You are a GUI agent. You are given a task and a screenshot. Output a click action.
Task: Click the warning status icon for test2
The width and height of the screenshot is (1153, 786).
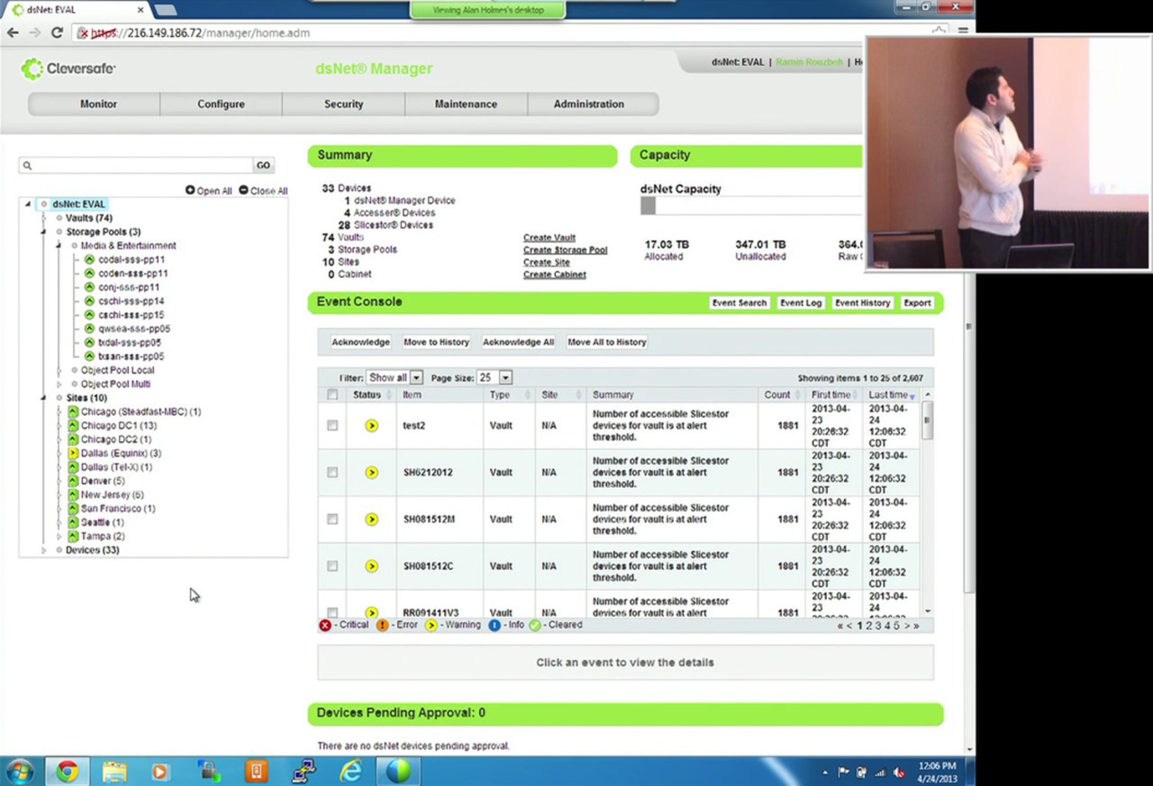point(371,425)
